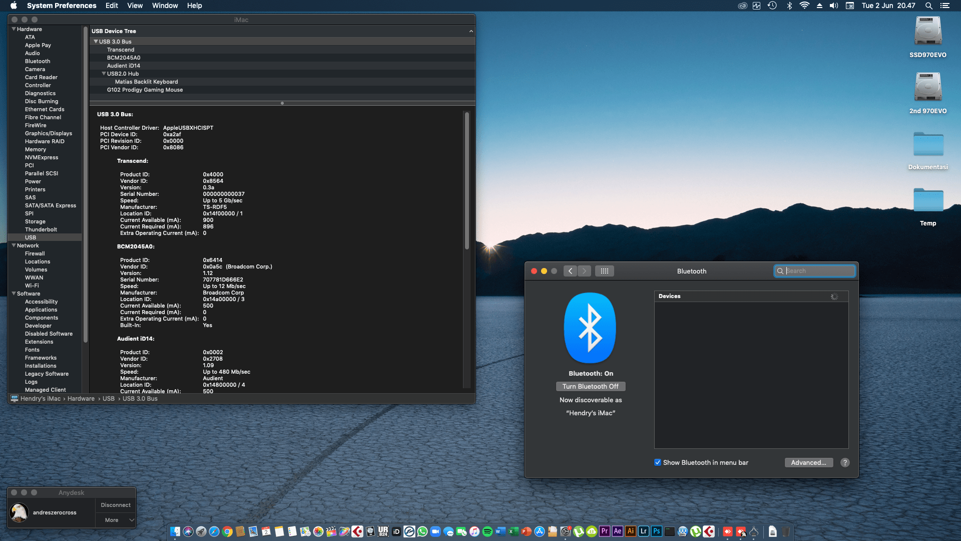Open WhatsApp from the Dock
Screen dimensions: 961x541
(422, 531)
